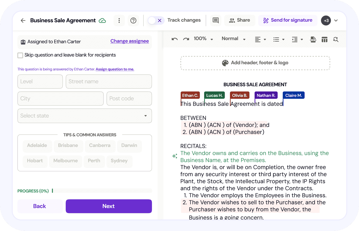This screenshot has width=359, height=231.
Task: Click the undo arrow in the editor toolbar
Action: click(x=175, y=39)
